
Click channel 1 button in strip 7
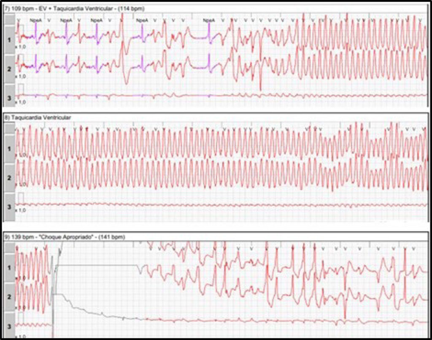9,40
